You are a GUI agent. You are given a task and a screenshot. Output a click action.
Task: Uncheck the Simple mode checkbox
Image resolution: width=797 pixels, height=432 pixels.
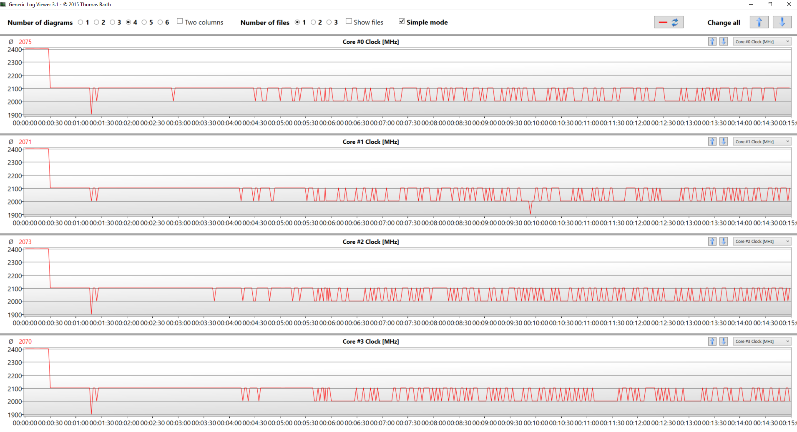[402, 21]
